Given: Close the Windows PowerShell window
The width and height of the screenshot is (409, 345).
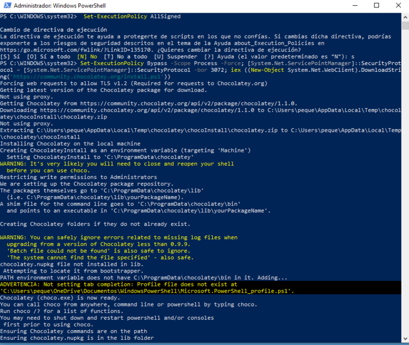Looking at the screenshot, I should point(398,6).
